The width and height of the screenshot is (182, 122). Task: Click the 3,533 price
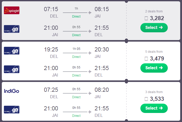coord(157,99)
